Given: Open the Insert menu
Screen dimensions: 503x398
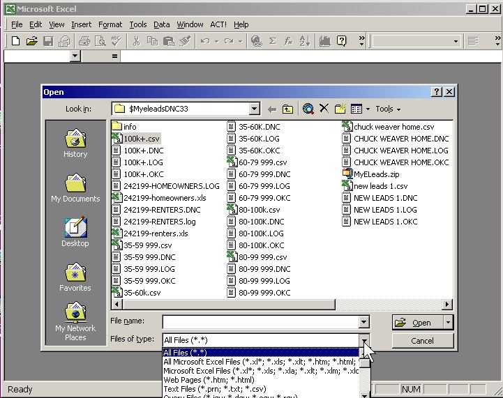Looking at the screenshot, I should click(81, 24).
